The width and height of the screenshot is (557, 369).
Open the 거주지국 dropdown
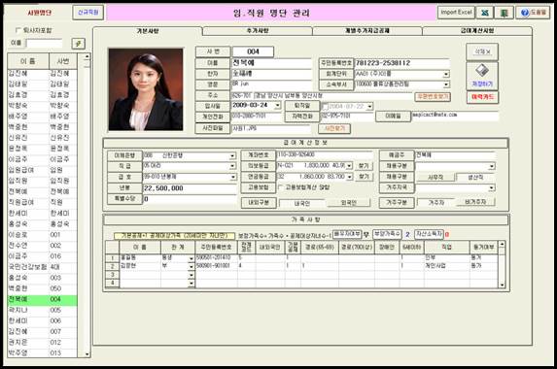(491, 187)
